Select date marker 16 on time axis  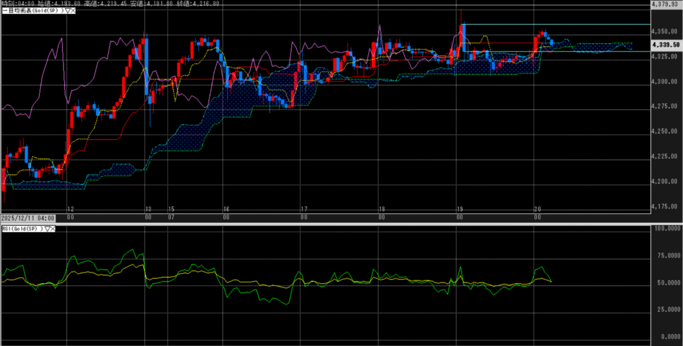[x=226, y=209]
